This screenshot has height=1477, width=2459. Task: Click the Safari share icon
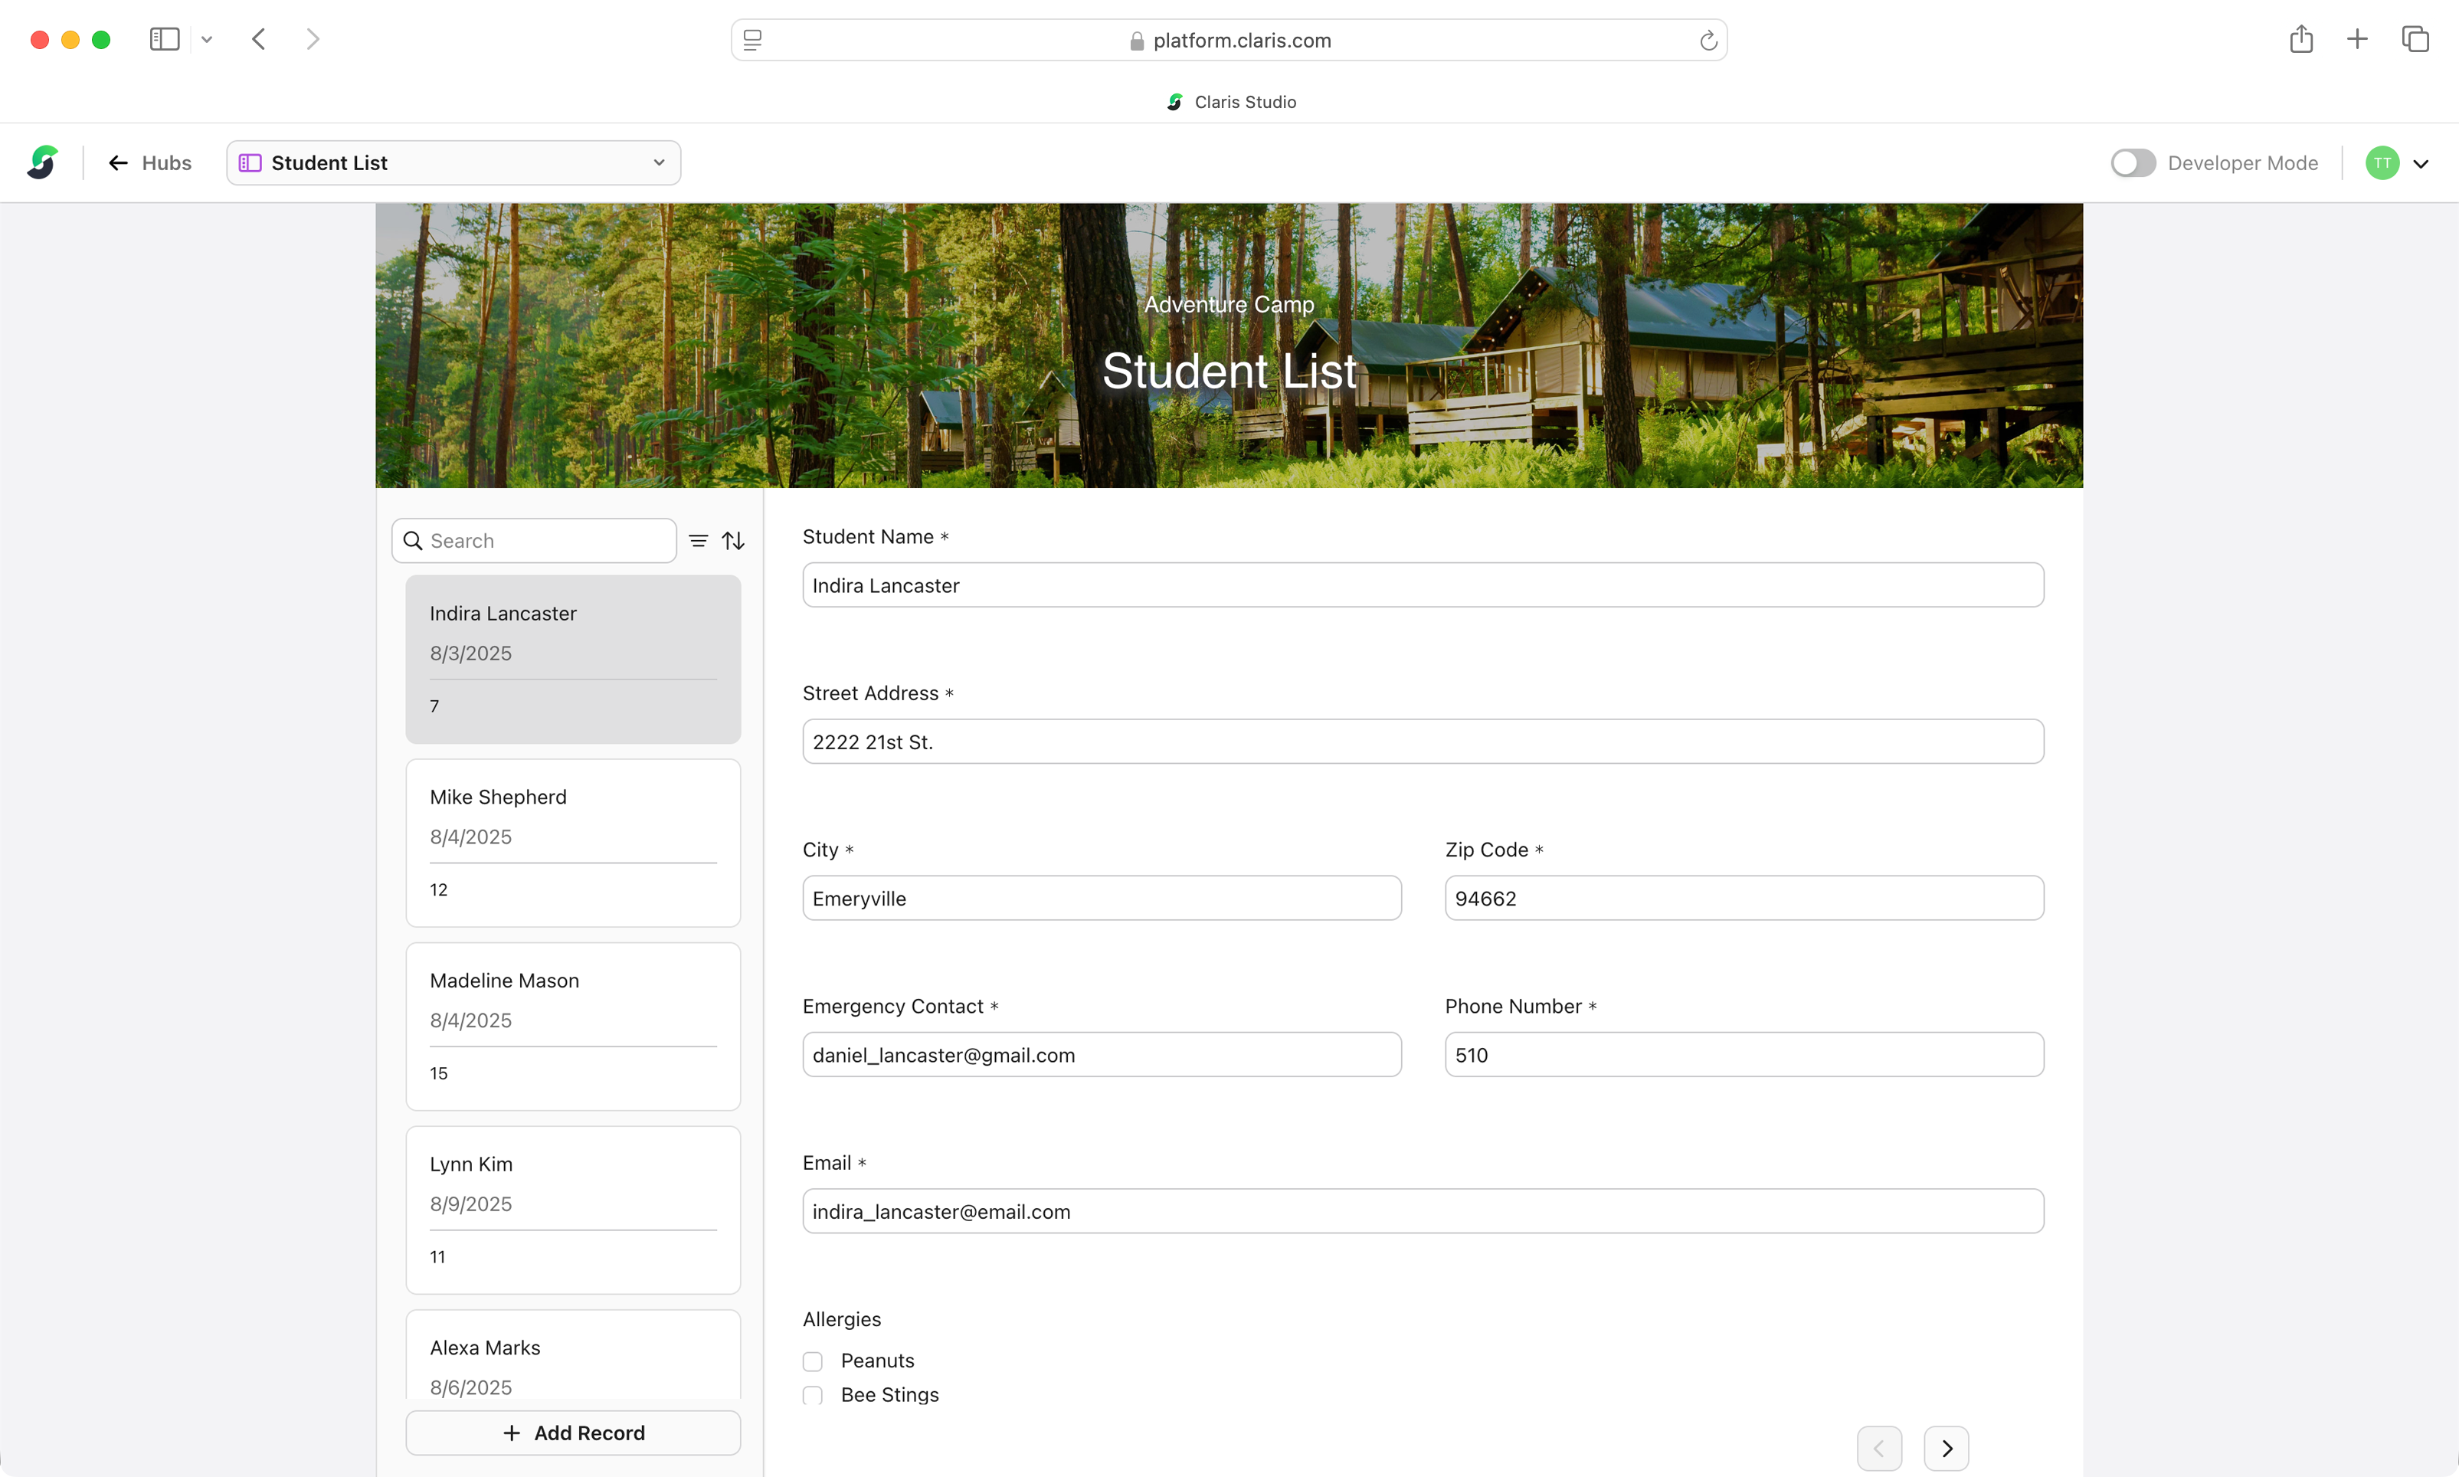pos(2300,40)
